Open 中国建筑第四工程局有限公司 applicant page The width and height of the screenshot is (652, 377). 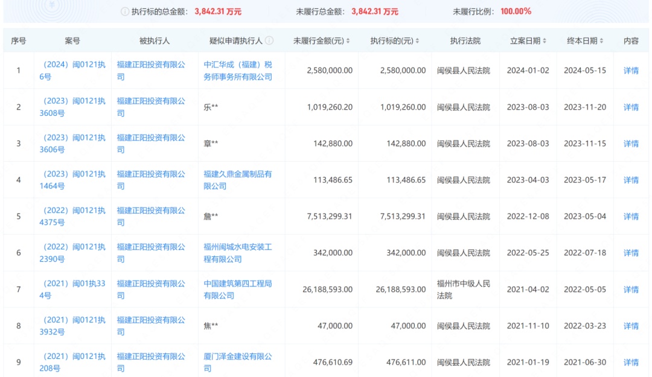coord(238,290)
